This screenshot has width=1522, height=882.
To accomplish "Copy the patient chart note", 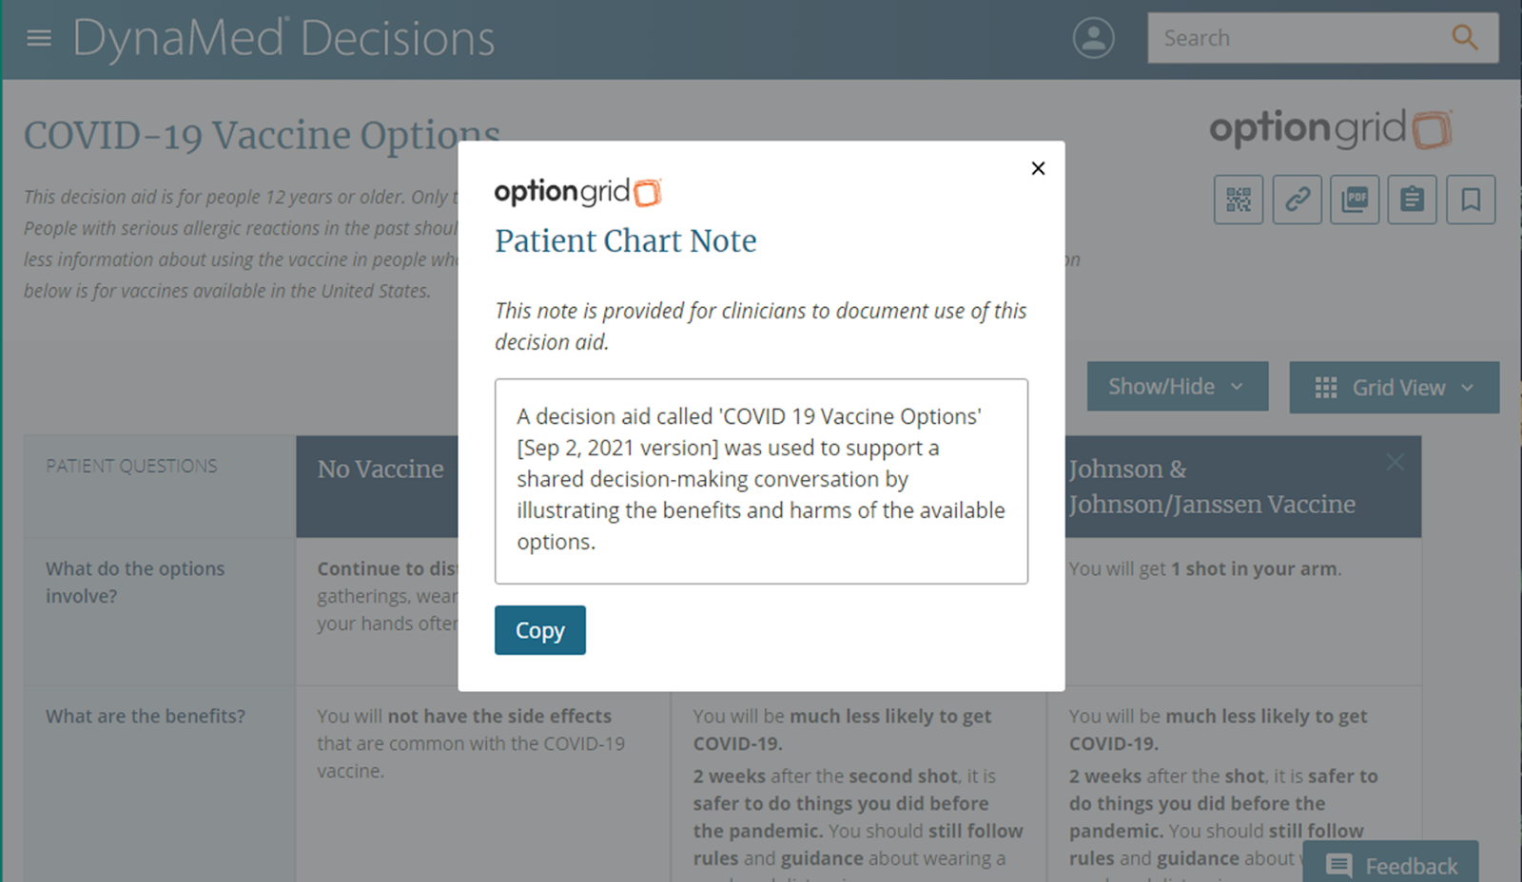I will [540, 630].
